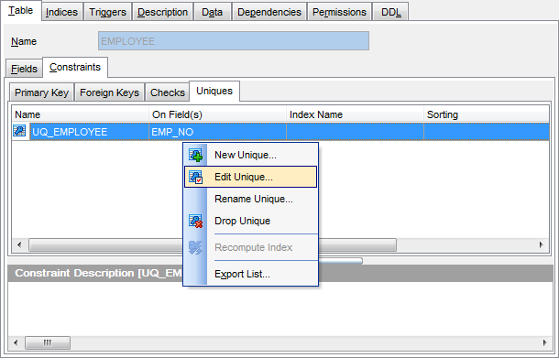Image resolution: width=559 pixels, height=358 pixels.
Task: Select the UQ_EMPLOYEE constraint name cell
Action: click(89, 132)
